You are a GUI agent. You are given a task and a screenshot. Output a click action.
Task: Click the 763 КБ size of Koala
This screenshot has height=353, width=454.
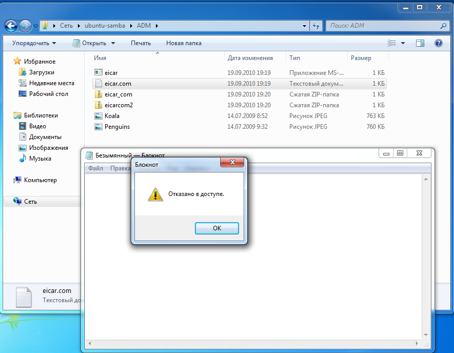375,116
